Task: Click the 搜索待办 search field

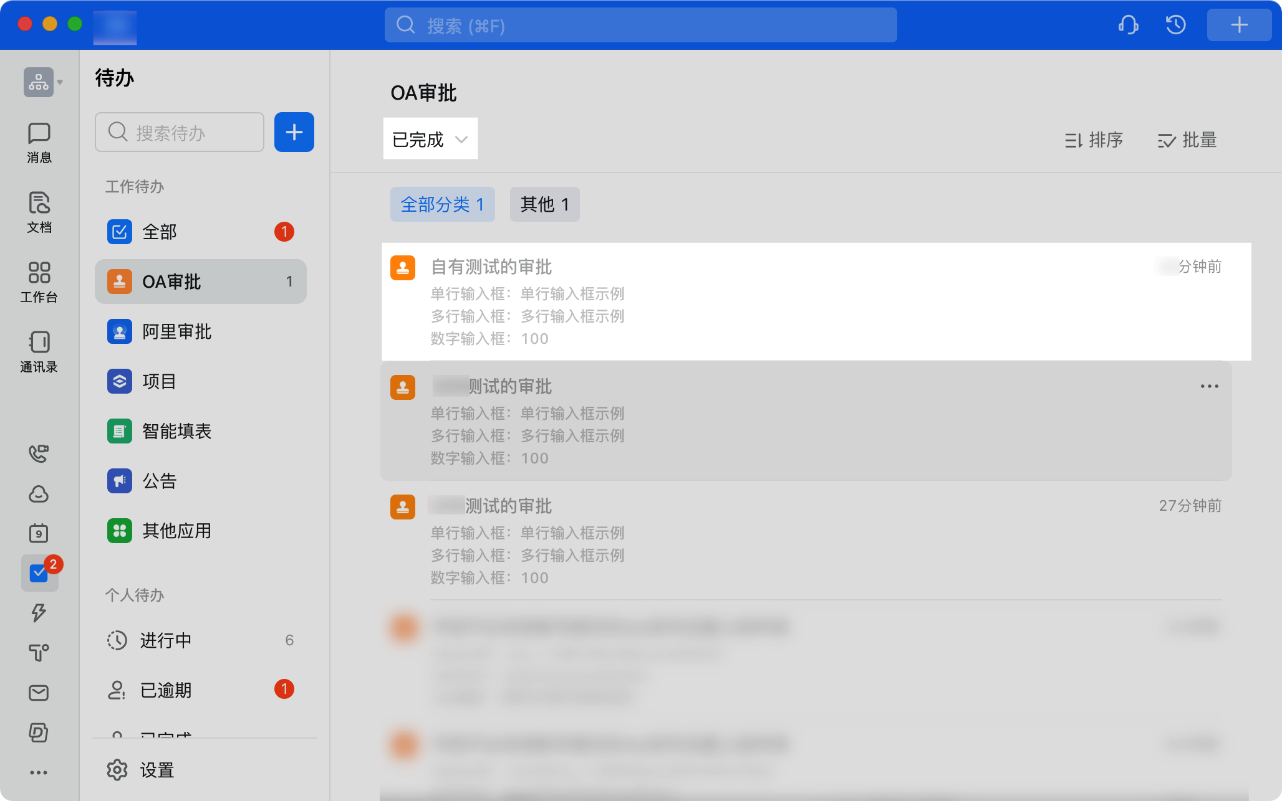Action: point(180,132)
